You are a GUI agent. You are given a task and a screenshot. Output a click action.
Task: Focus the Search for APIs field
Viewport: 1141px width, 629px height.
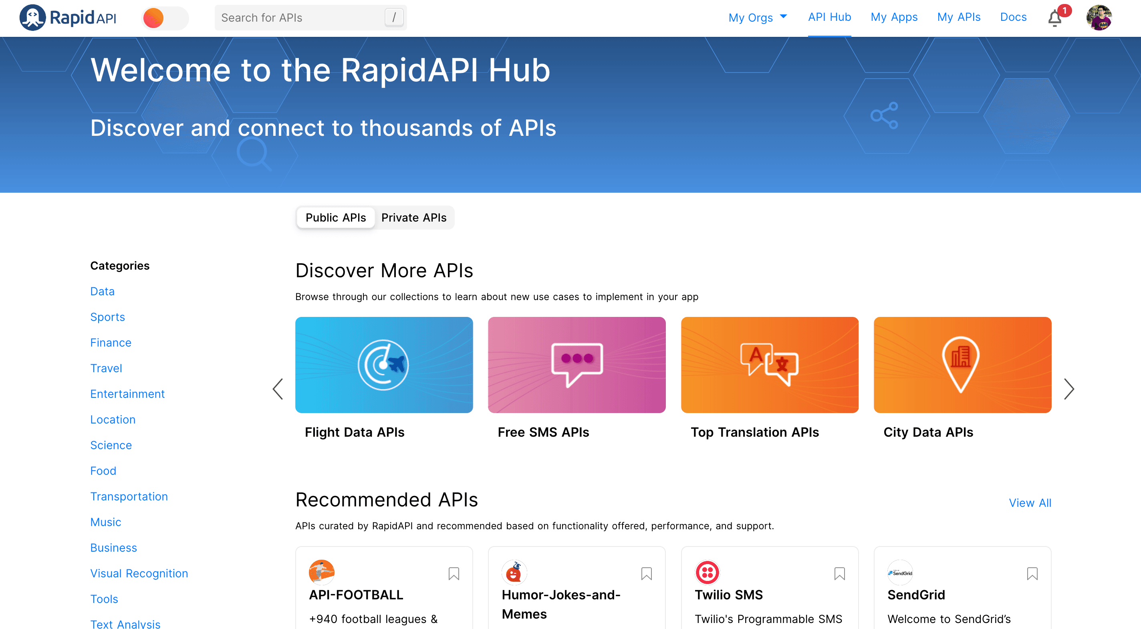click(310, 18)
